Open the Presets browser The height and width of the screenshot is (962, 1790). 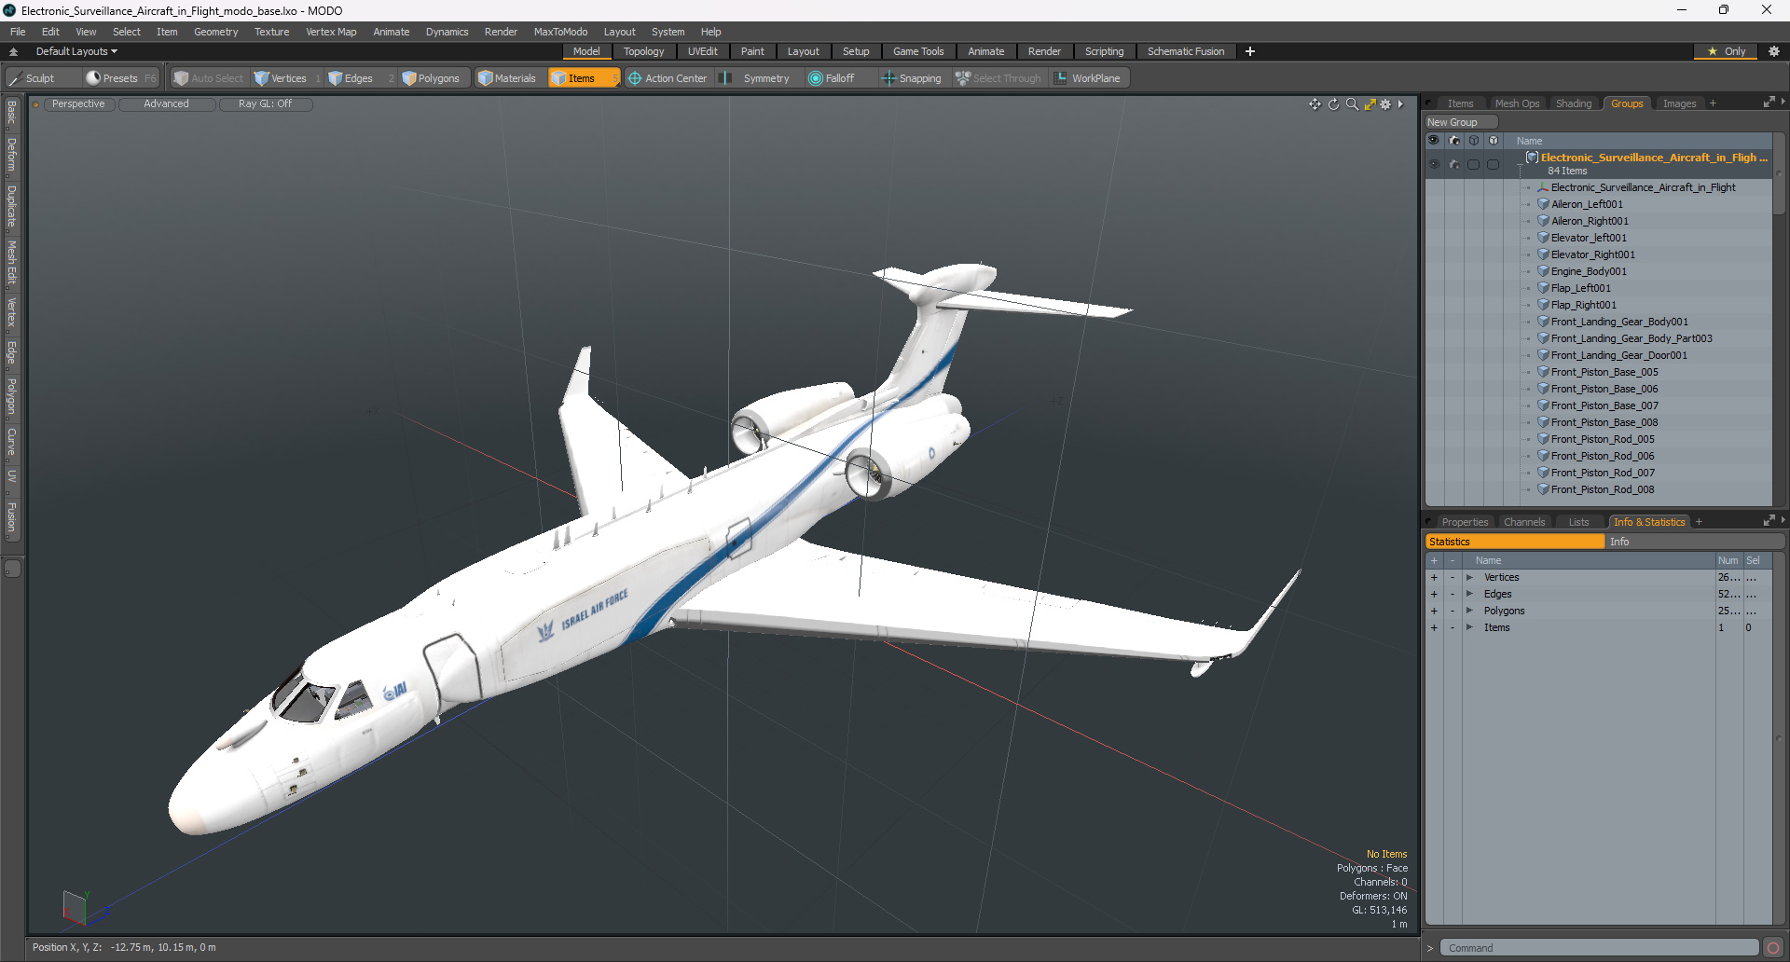[120, 78]
